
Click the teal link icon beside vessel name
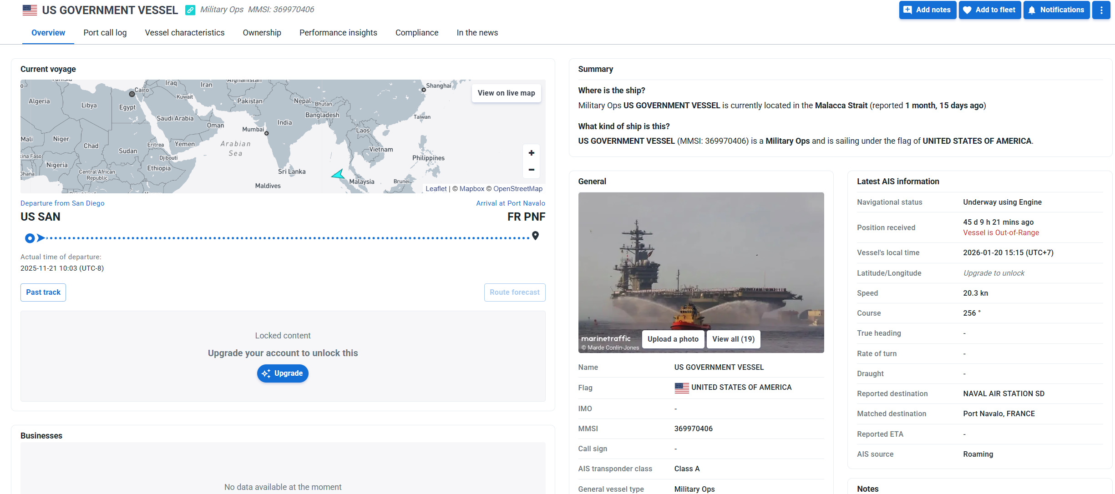tap(190, 10)
